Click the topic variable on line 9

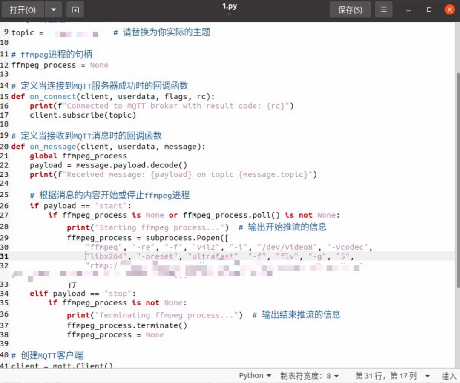click(x=22, y=32)
